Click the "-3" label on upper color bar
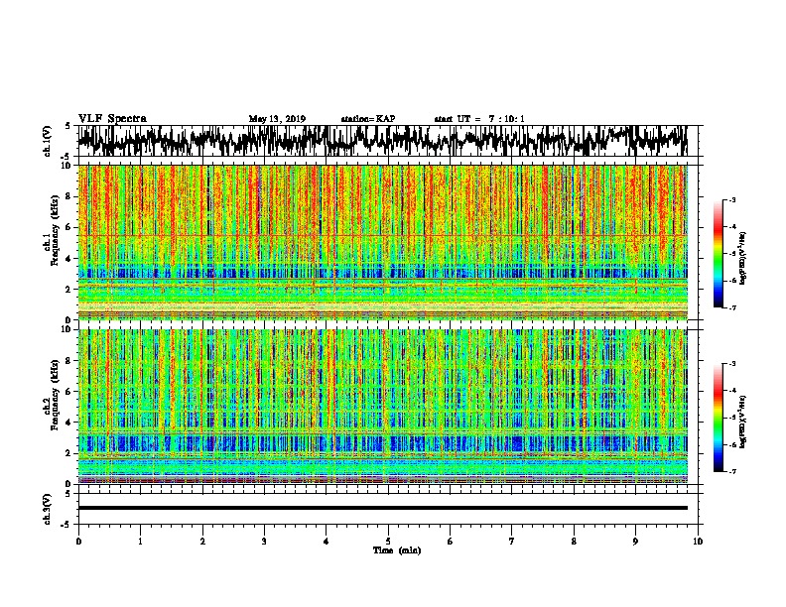Screen dimensions: 786x607 731,200
